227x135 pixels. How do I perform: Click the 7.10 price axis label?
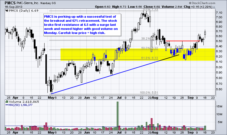point(219,13)
